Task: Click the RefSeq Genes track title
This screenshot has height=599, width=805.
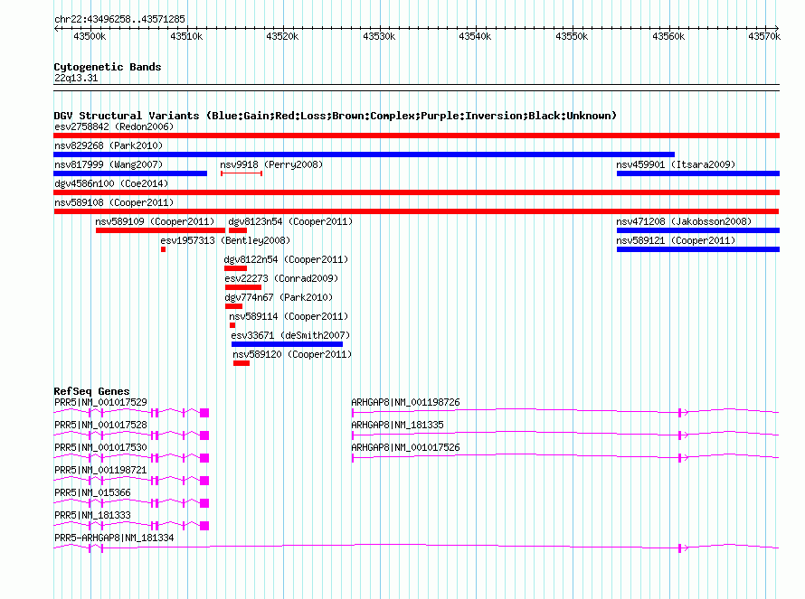Action: (x=91, y=391)
